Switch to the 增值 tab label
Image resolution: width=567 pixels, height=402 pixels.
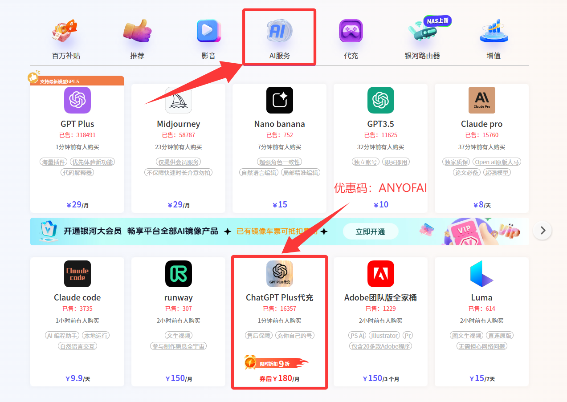[x=494, y=56]
